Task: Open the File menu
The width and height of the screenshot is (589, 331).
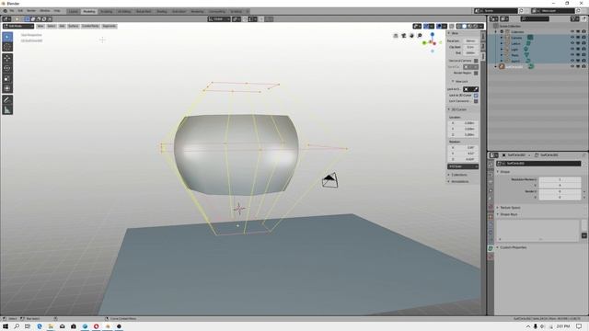Action: click(x=12, y=11)
